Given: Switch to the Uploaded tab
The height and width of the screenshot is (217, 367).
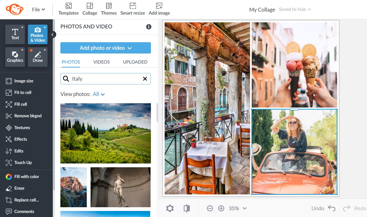Looking at the screenshot, I should click(135, 62).
